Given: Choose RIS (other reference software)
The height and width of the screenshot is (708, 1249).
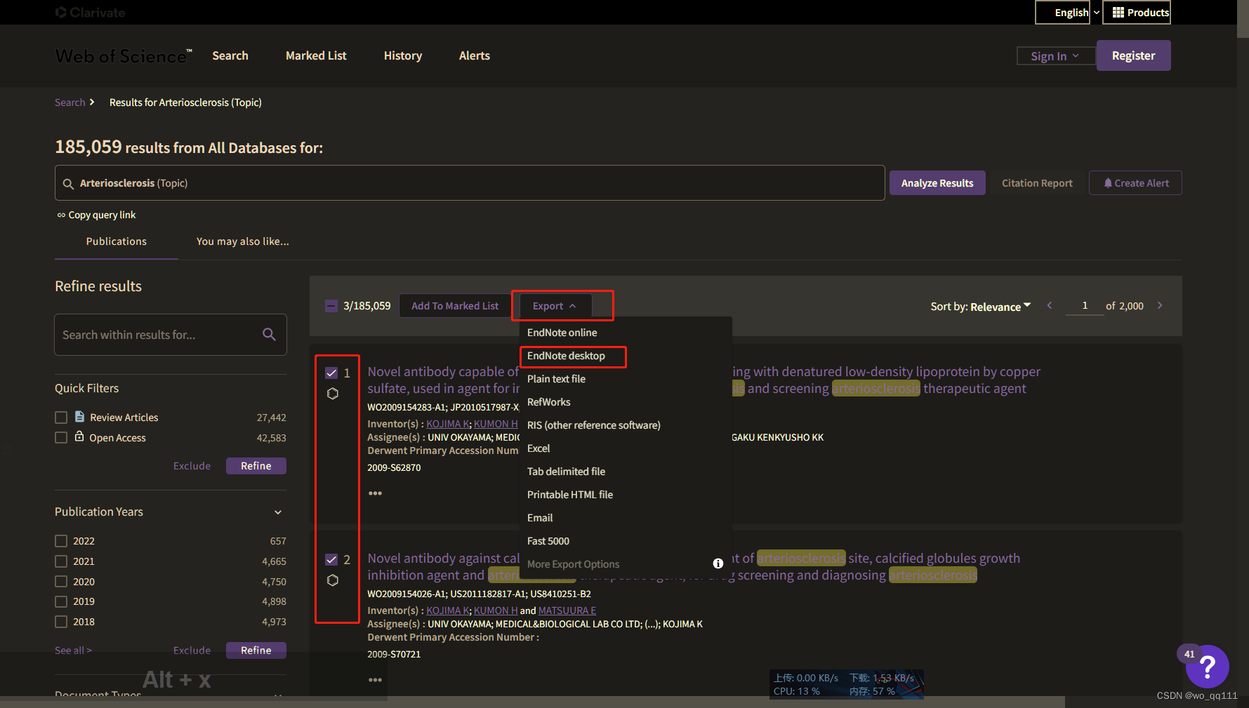Looking at the screenshot, I should pyautogui.click(x=594, y=425).
